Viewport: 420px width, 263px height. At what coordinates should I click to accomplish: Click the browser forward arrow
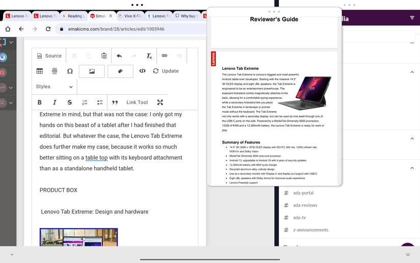pyautogui.click(x=35, y=29)
